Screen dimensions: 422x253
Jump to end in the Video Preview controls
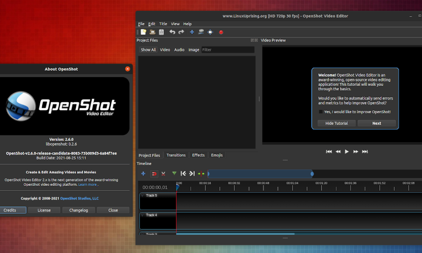365,152
